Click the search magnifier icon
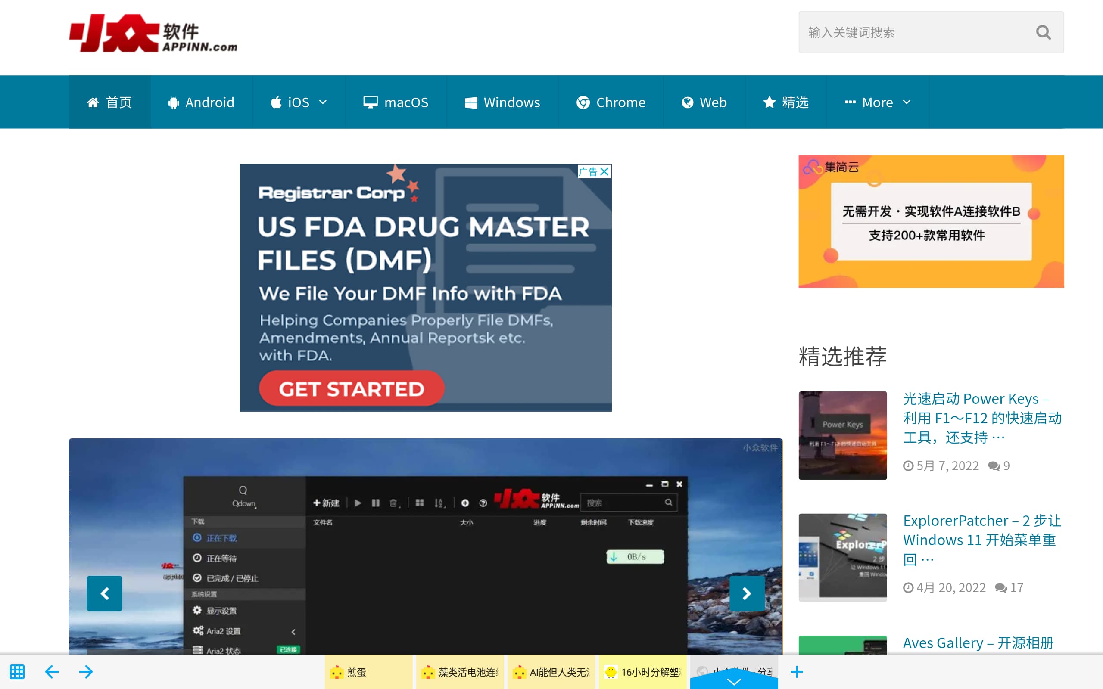This screenshot has height=689, width=1103. pyautogui.click(x=1043, y=32)
